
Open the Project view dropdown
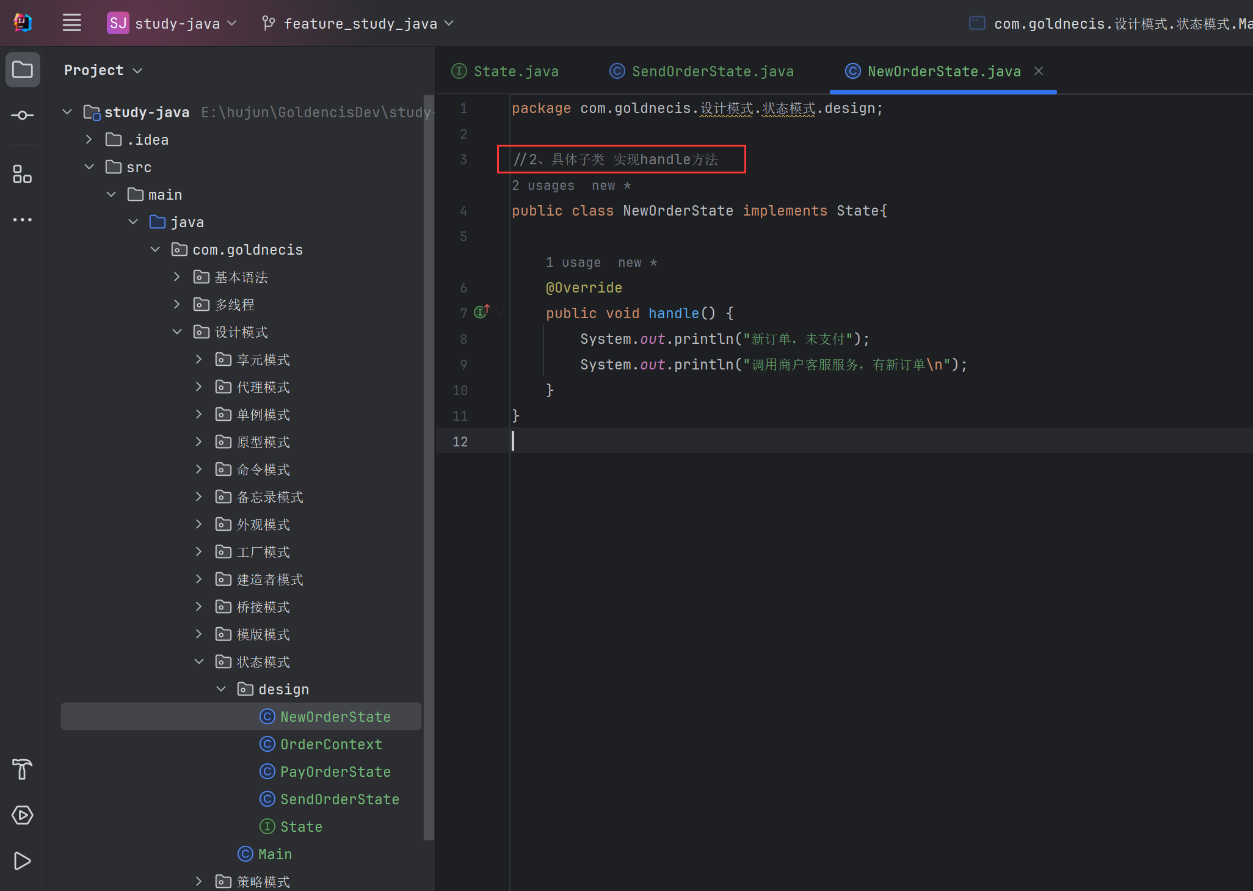click(x=103, y=70)
